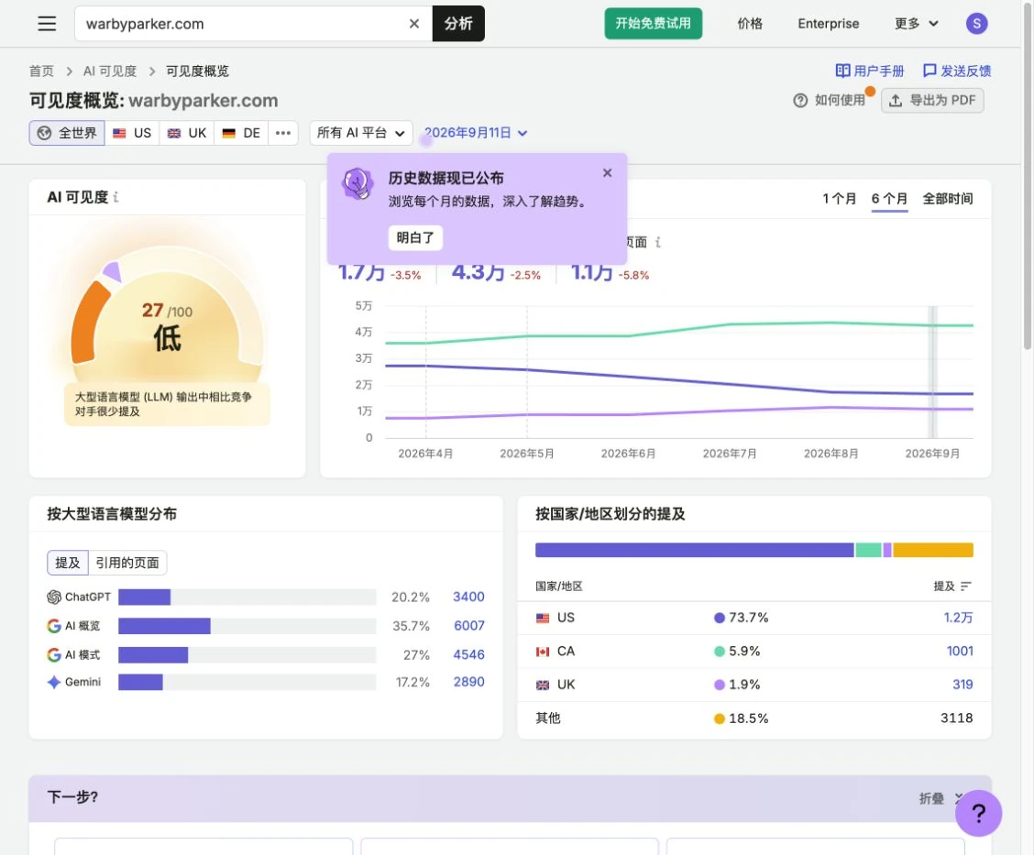Click the info icon beside AI 可见度
Image resolution: width=1034 pixels, height=855 pixels.
[x=116, y=197]
